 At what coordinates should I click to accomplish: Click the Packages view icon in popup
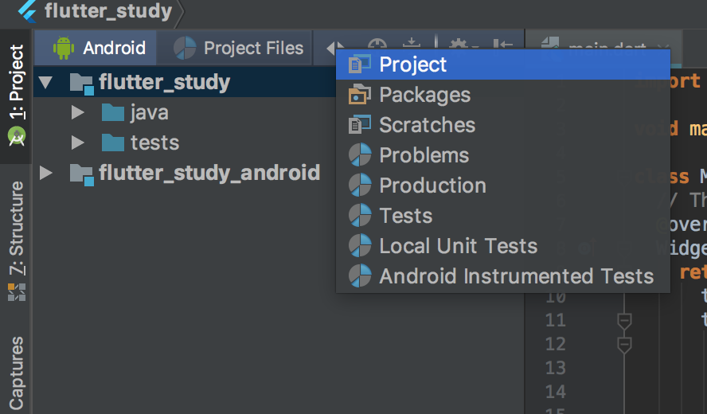[359, 95]
